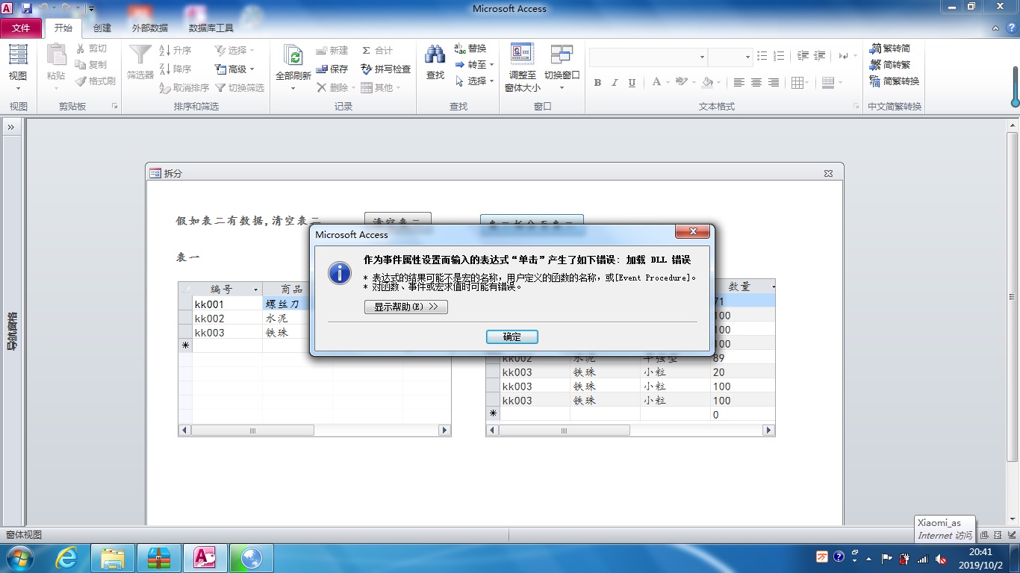Open dropdown arrow on 数量 column header
Image resolution: width=1020 pixels, height=573 pixels.
(772, 286)
